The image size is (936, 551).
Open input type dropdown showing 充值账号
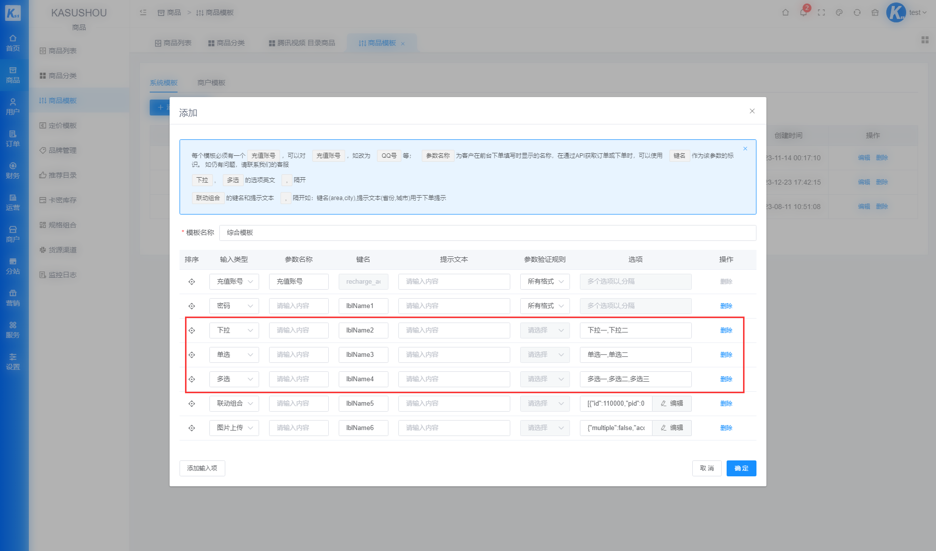pos(234,282)
